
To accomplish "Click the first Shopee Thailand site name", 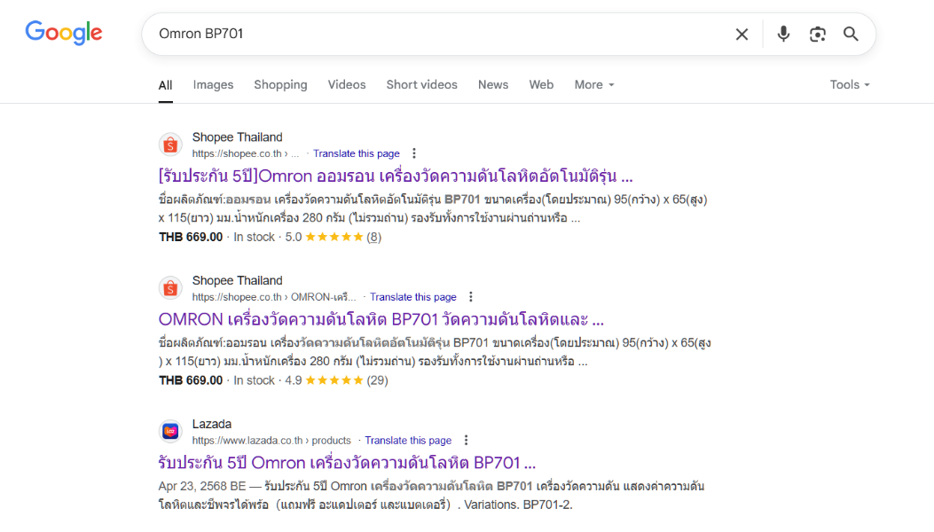I will tap(237, 137).
